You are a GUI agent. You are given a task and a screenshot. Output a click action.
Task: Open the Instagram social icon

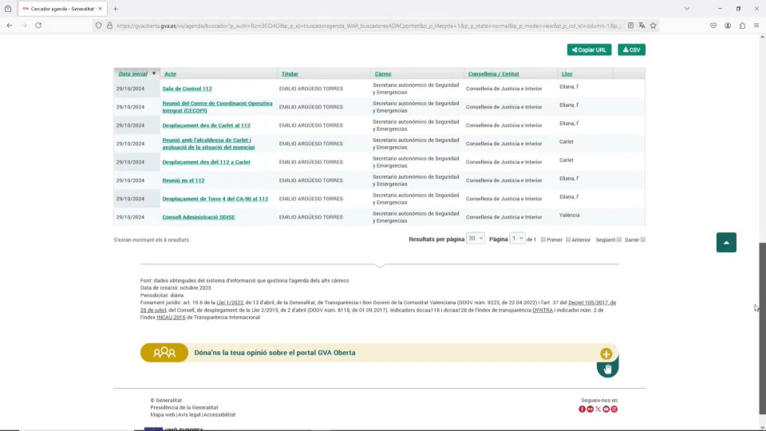pos(614,409)
